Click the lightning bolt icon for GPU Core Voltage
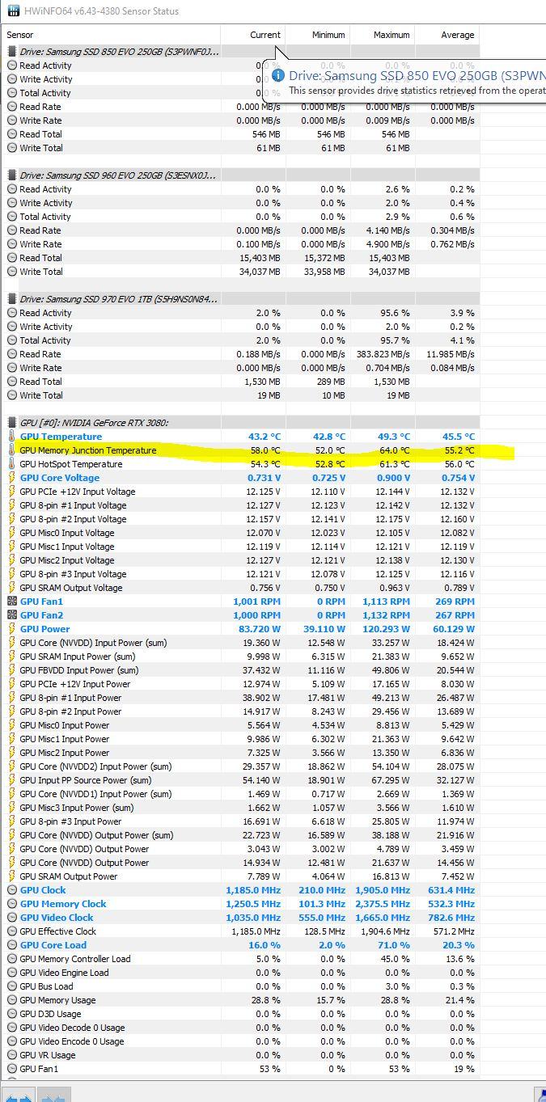The width and height of the screenshot is (546, 1102). (12, 478)
